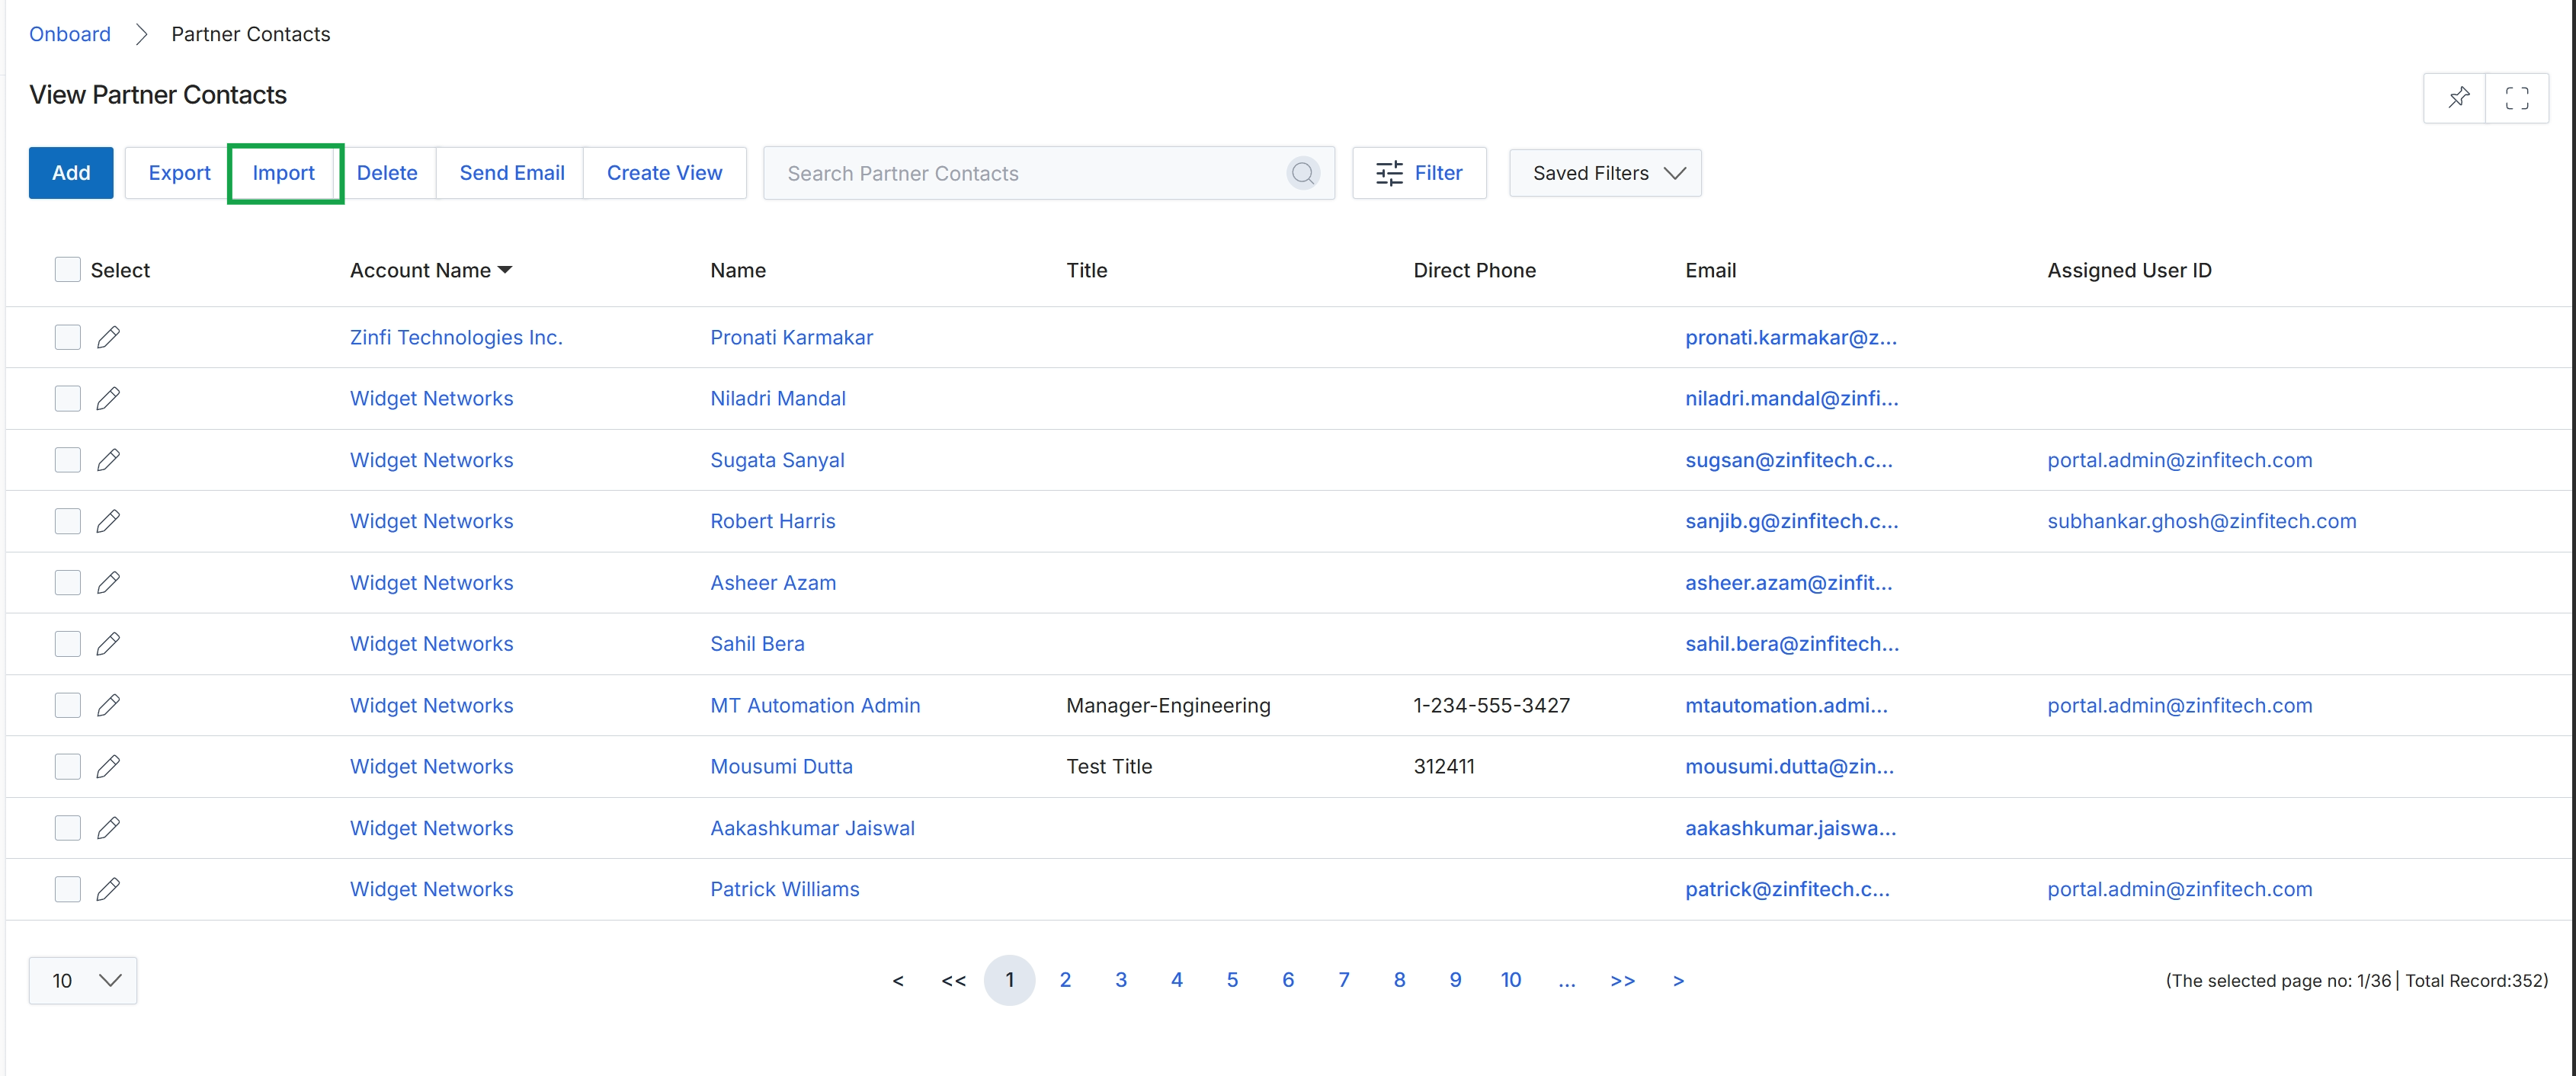Open email sugsan@zinfitech.c...
2576x1076 pixels.
pyautogui.click(x=1789, y=460)
